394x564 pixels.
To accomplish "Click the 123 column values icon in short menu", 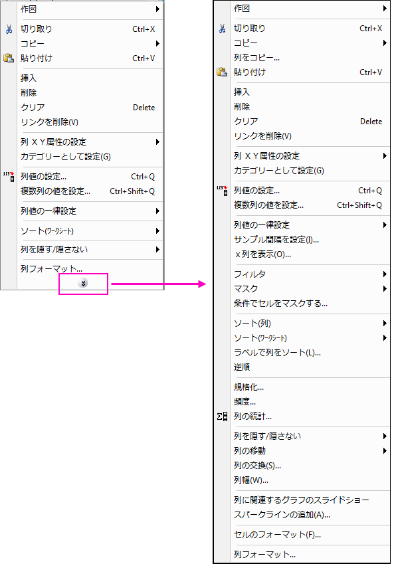I will [x=9, y=177].
